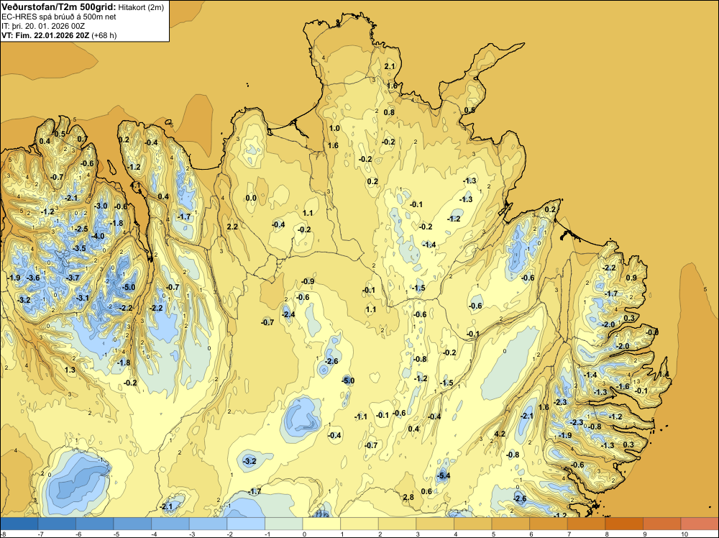
Task: Click the positive 0.9 reading on east fjords
Action: (x=631, y=278)
